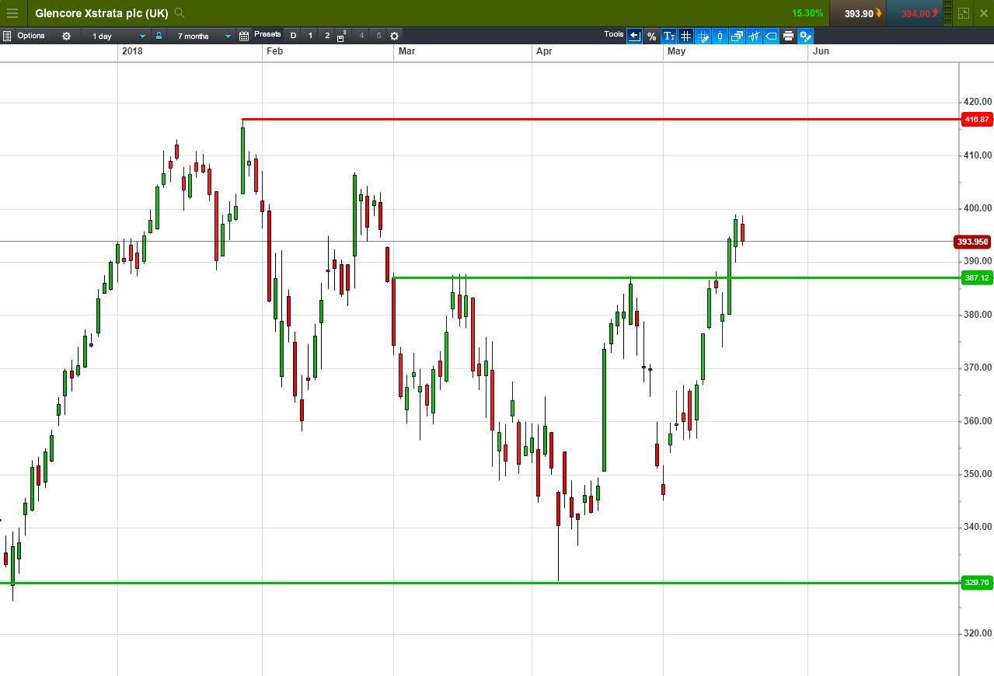Click the overlapping windows icon

(737, 36)
